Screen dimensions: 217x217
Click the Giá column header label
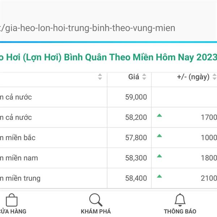pos(133,77)
